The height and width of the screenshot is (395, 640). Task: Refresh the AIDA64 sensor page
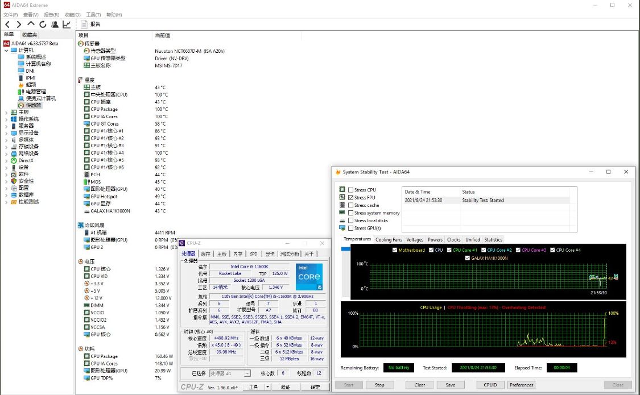point(43,24)
